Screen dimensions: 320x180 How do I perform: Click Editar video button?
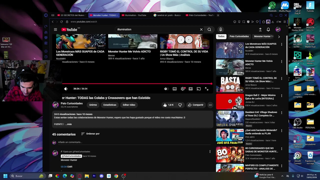(129, 105)
